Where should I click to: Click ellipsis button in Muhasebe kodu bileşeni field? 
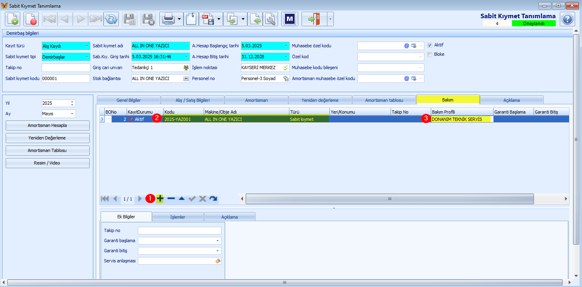click(421, 68)
